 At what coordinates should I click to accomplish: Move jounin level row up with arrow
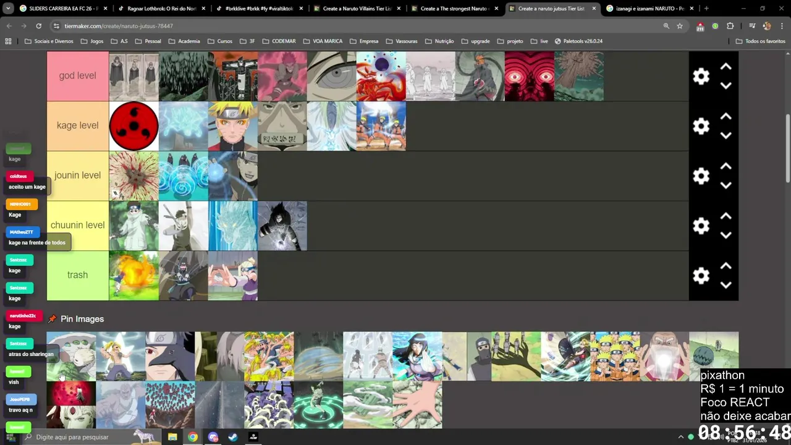pos(726,167)
